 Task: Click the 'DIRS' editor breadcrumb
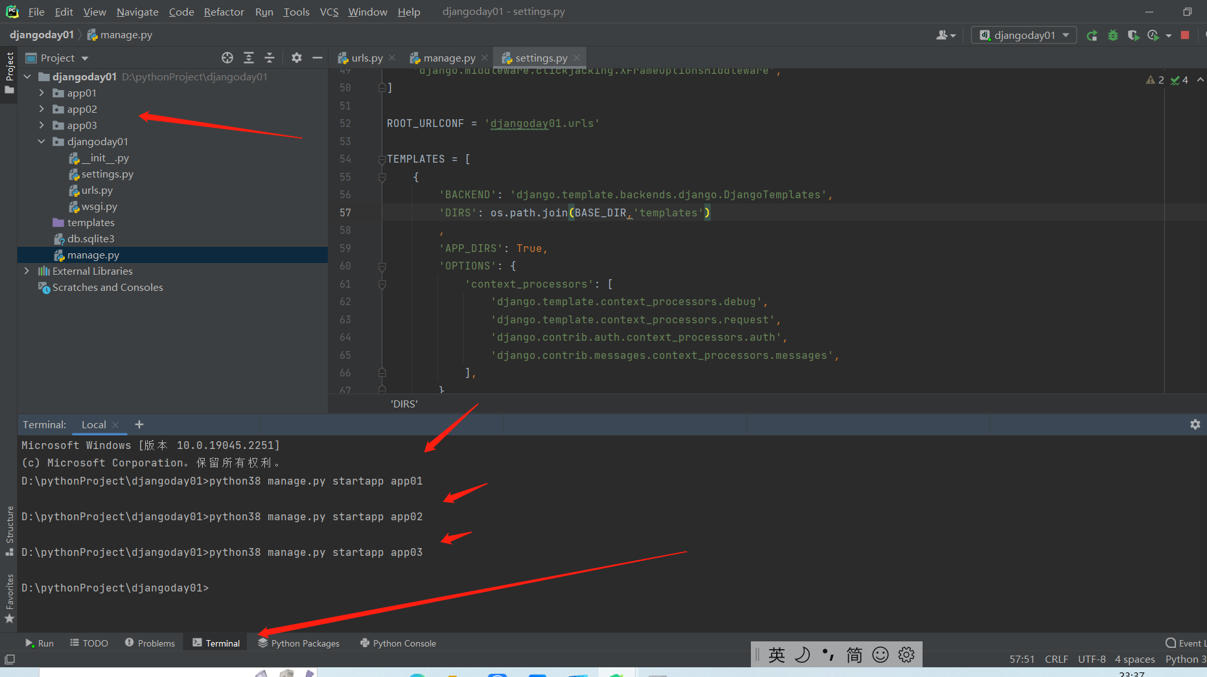[404, 404]
